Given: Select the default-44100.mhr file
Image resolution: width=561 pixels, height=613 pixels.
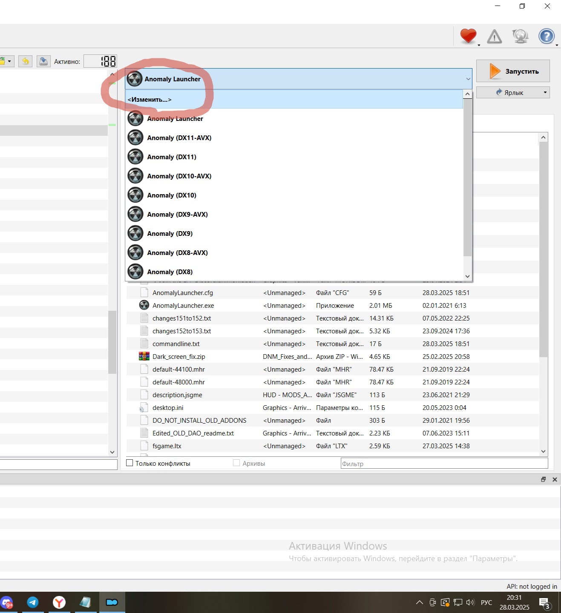Looking at the screenshot, I should [333, 369].
